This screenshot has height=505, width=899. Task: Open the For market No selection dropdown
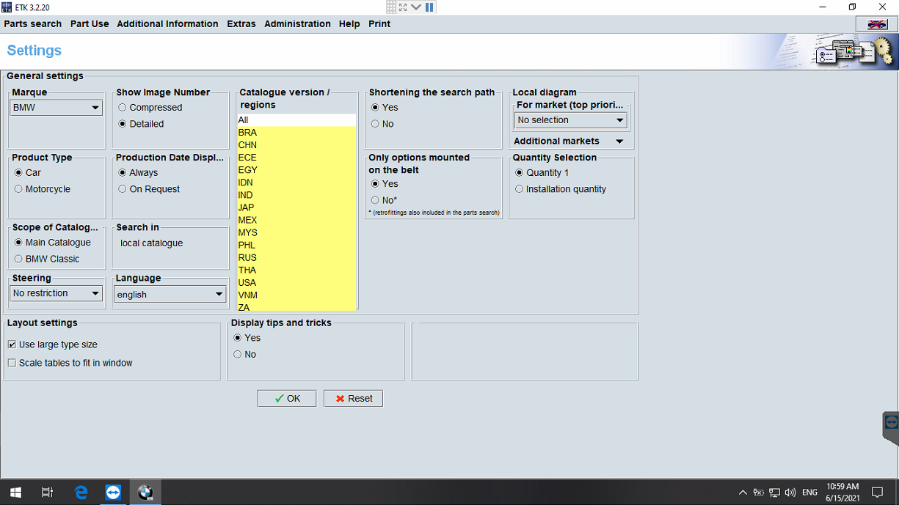pos(571,120)
